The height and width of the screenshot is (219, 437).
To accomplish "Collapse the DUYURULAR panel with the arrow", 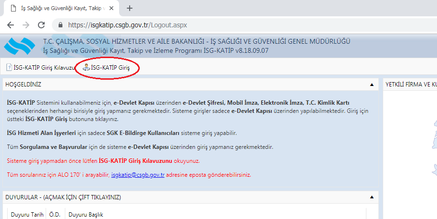I will point(372,197).
